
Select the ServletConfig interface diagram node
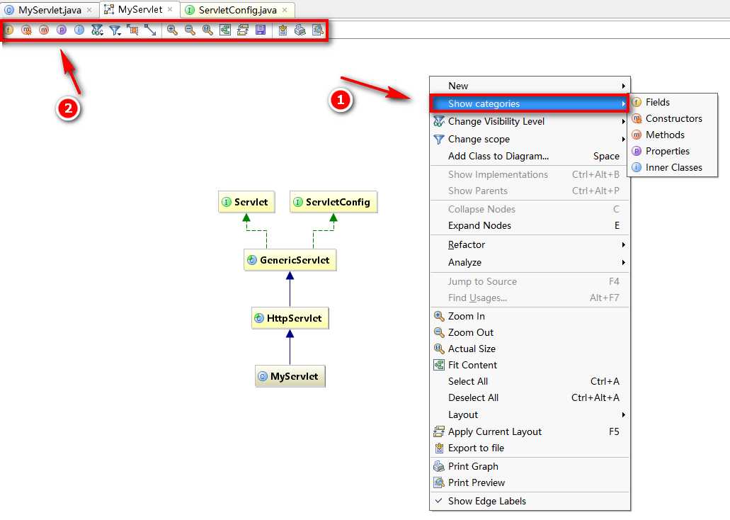pos(333,202)
